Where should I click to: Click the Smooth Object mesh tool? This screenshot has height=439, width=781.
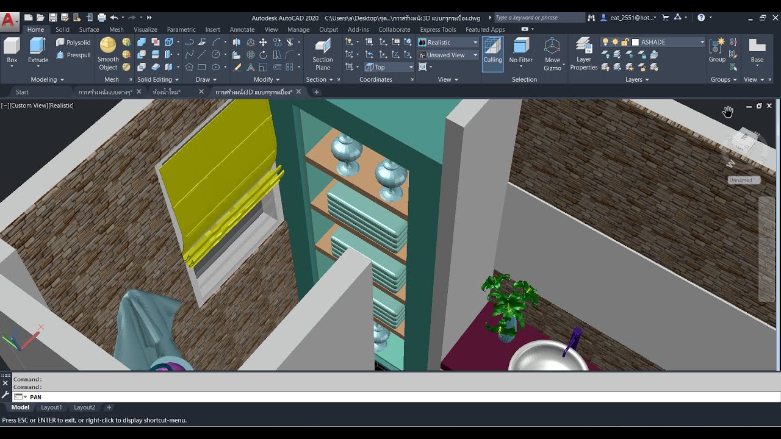point(108,54)
